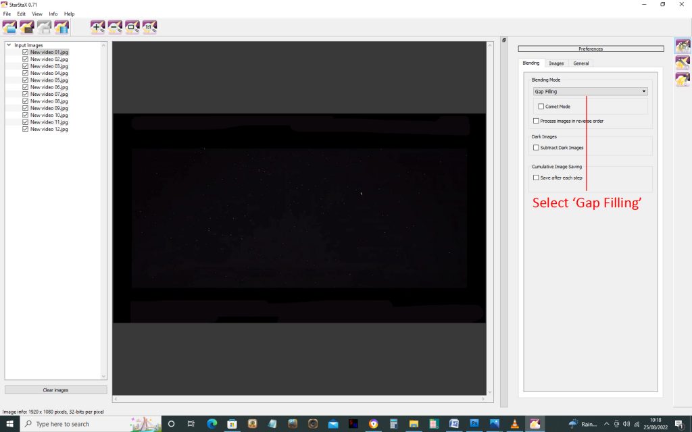Open the Edit menu
Viewport: 692px width, 432px height.
tap(21, 14)
